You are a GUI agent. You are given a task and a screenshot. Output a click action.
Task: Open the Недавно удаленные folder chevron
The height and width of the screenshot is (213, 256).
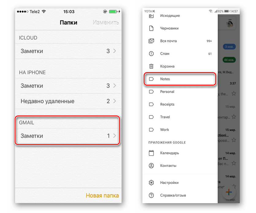[115, 101]
